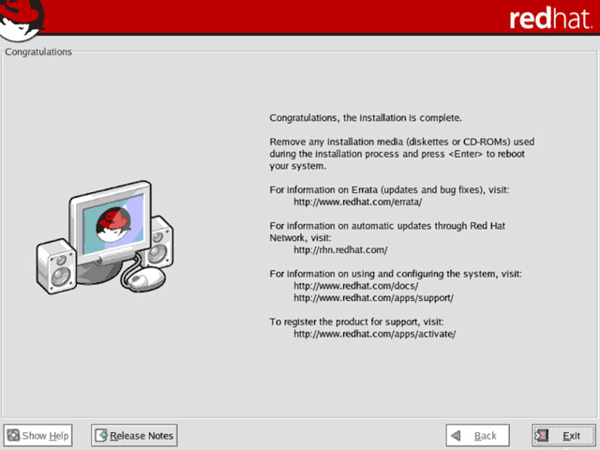Image resolution: width=600 pixels, height=450 pixels.
Task: Click the redhat.com/apps/support/ URL
Action: (x=373, y=297)
